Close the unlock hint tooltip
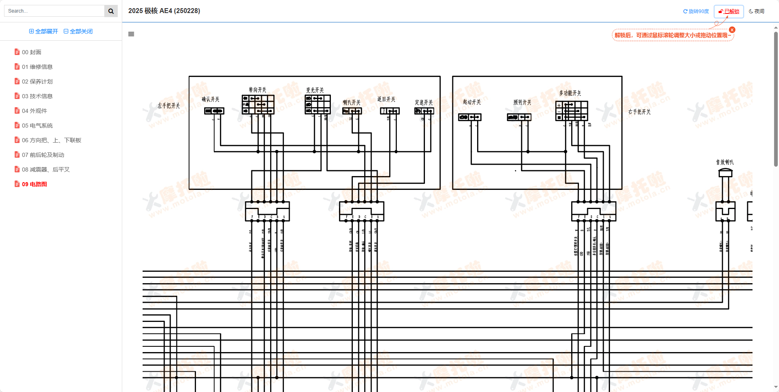This screenshot has width=779, height=392. point(732,30)
